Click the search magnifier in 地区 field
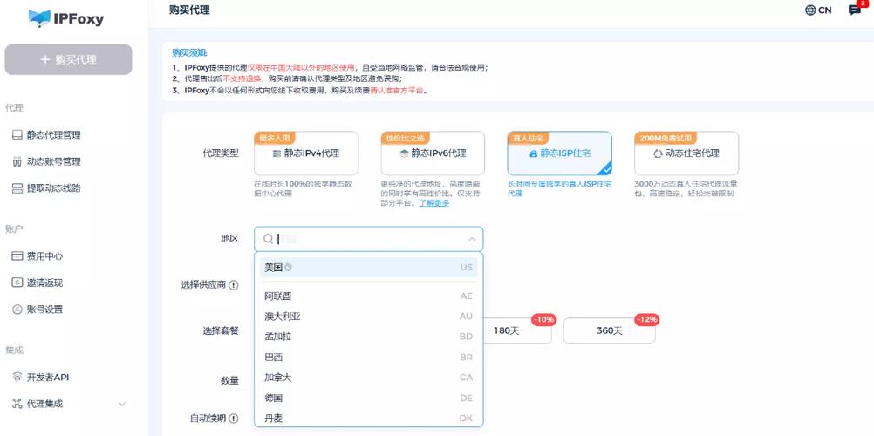This screenshot has height=436, width=874. (268, 239)
